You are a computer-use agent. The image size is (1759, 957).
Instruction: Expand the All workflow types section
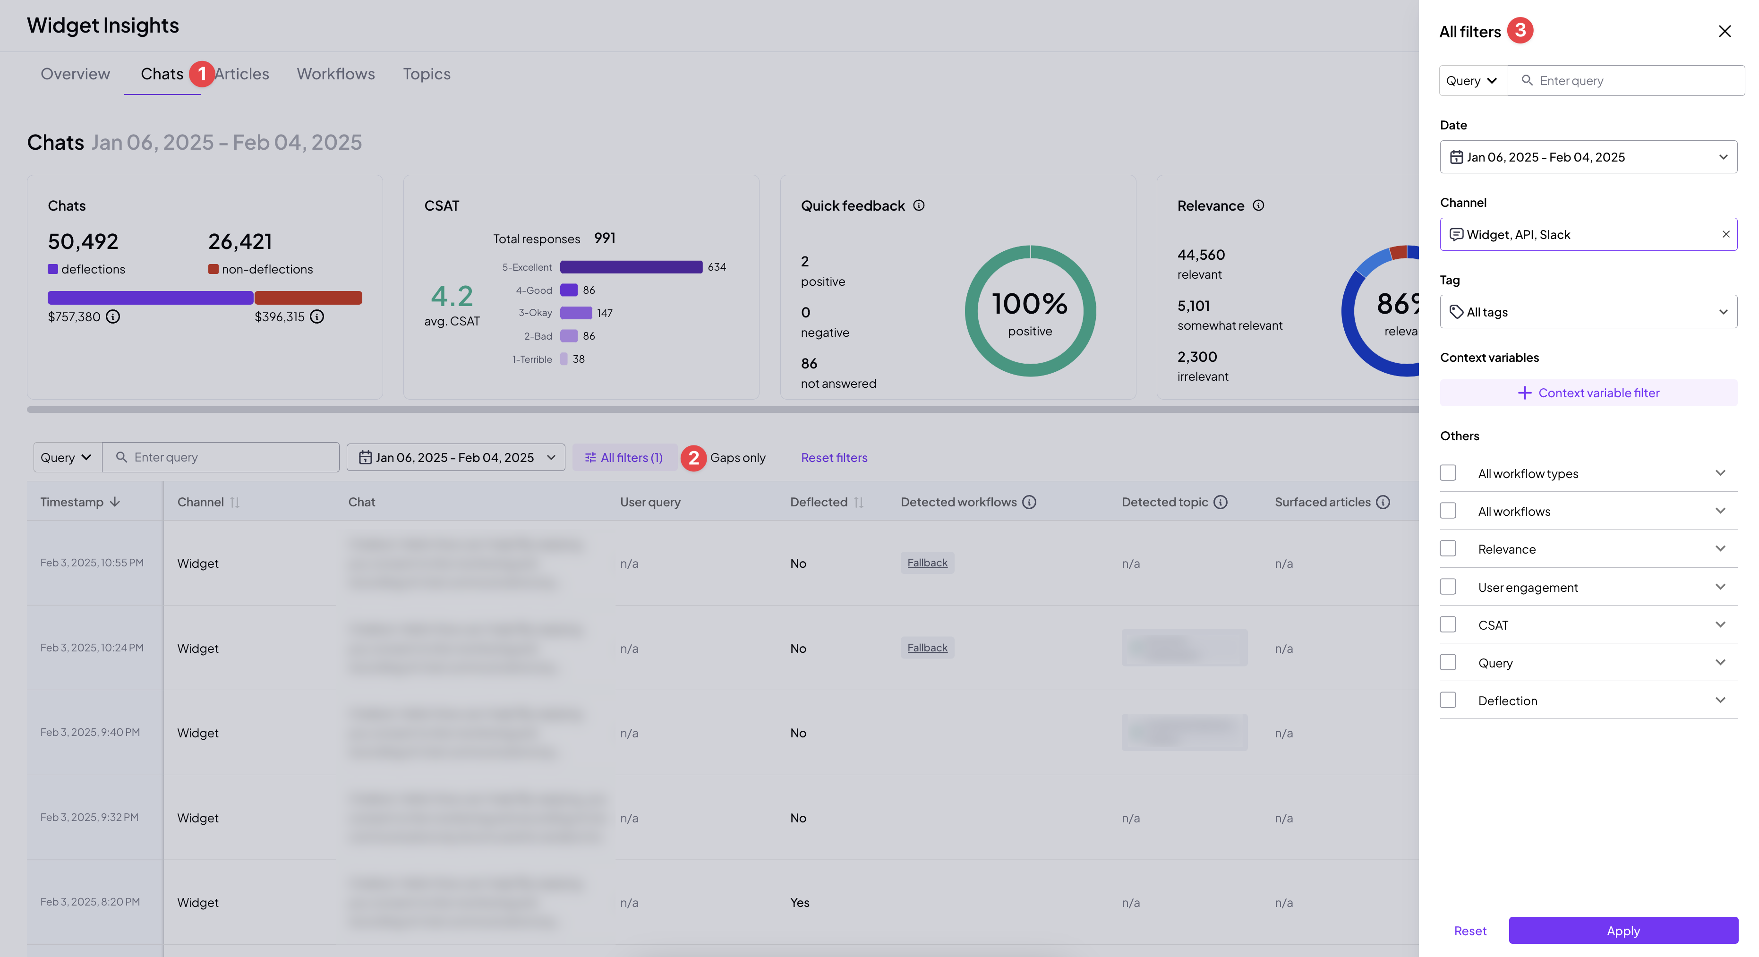pyautogui.click(x=1720, y=473)
